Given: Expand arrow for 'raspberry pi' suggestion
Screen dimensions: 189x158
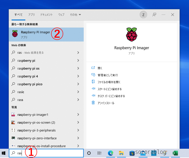Looking at the screenshot, I should tap(78, 61).
